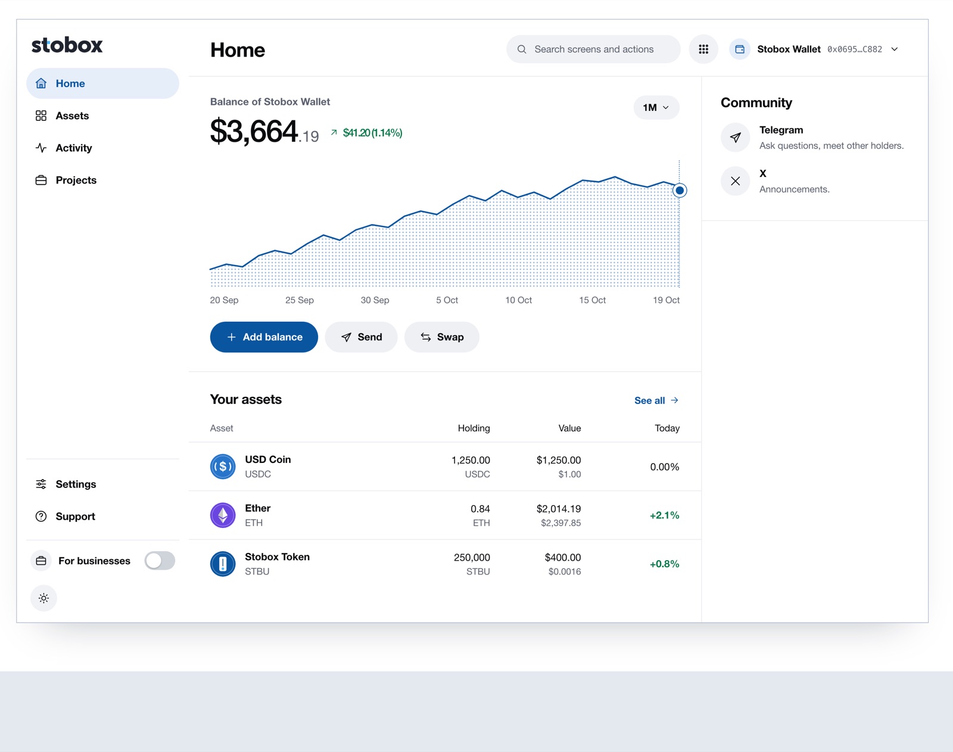The height and width of the screenshot is (752, 953).
Task: Go to Home in sidebar
Action: point(102,83)
